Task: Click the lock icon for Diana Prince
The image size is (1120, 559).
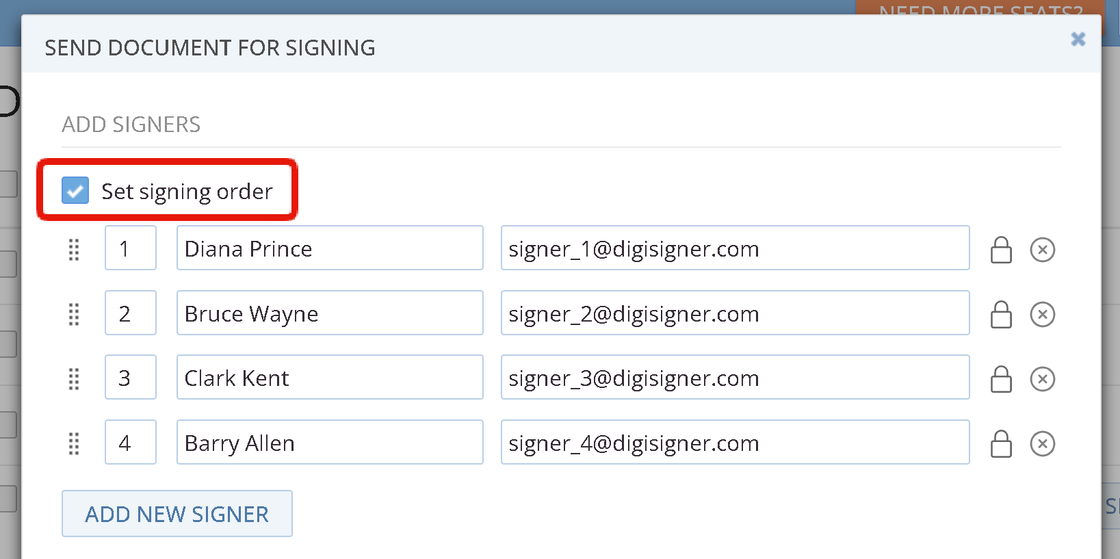Action: pyautogui.click(x=1001, y=250)
